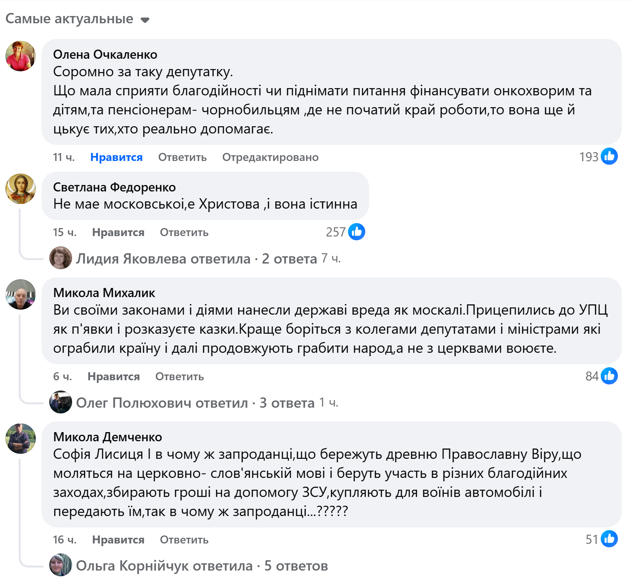637x582 pixels.
Task: Reply to Микола Демченко's comment
Action: (184, 540)
